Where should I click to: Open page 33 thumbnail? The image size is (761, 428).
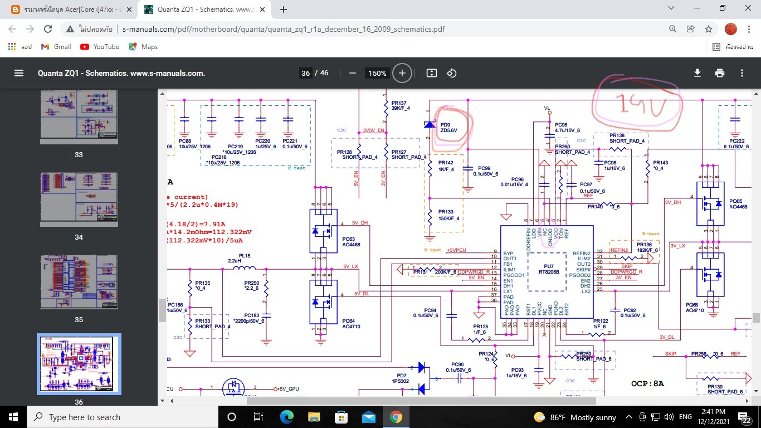point(79,116)
